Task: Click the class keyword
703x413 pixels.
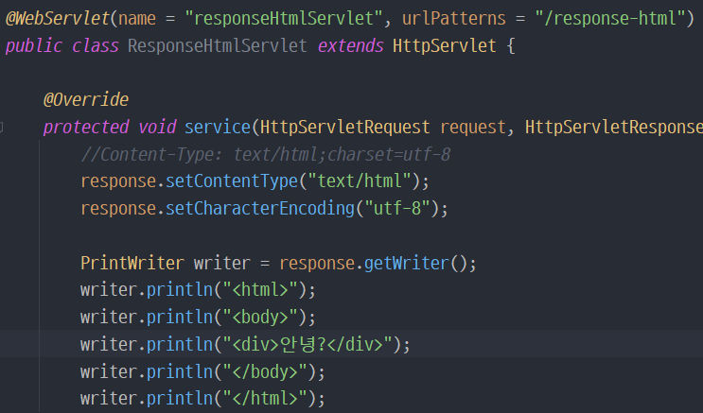Action: click(95, 45)
